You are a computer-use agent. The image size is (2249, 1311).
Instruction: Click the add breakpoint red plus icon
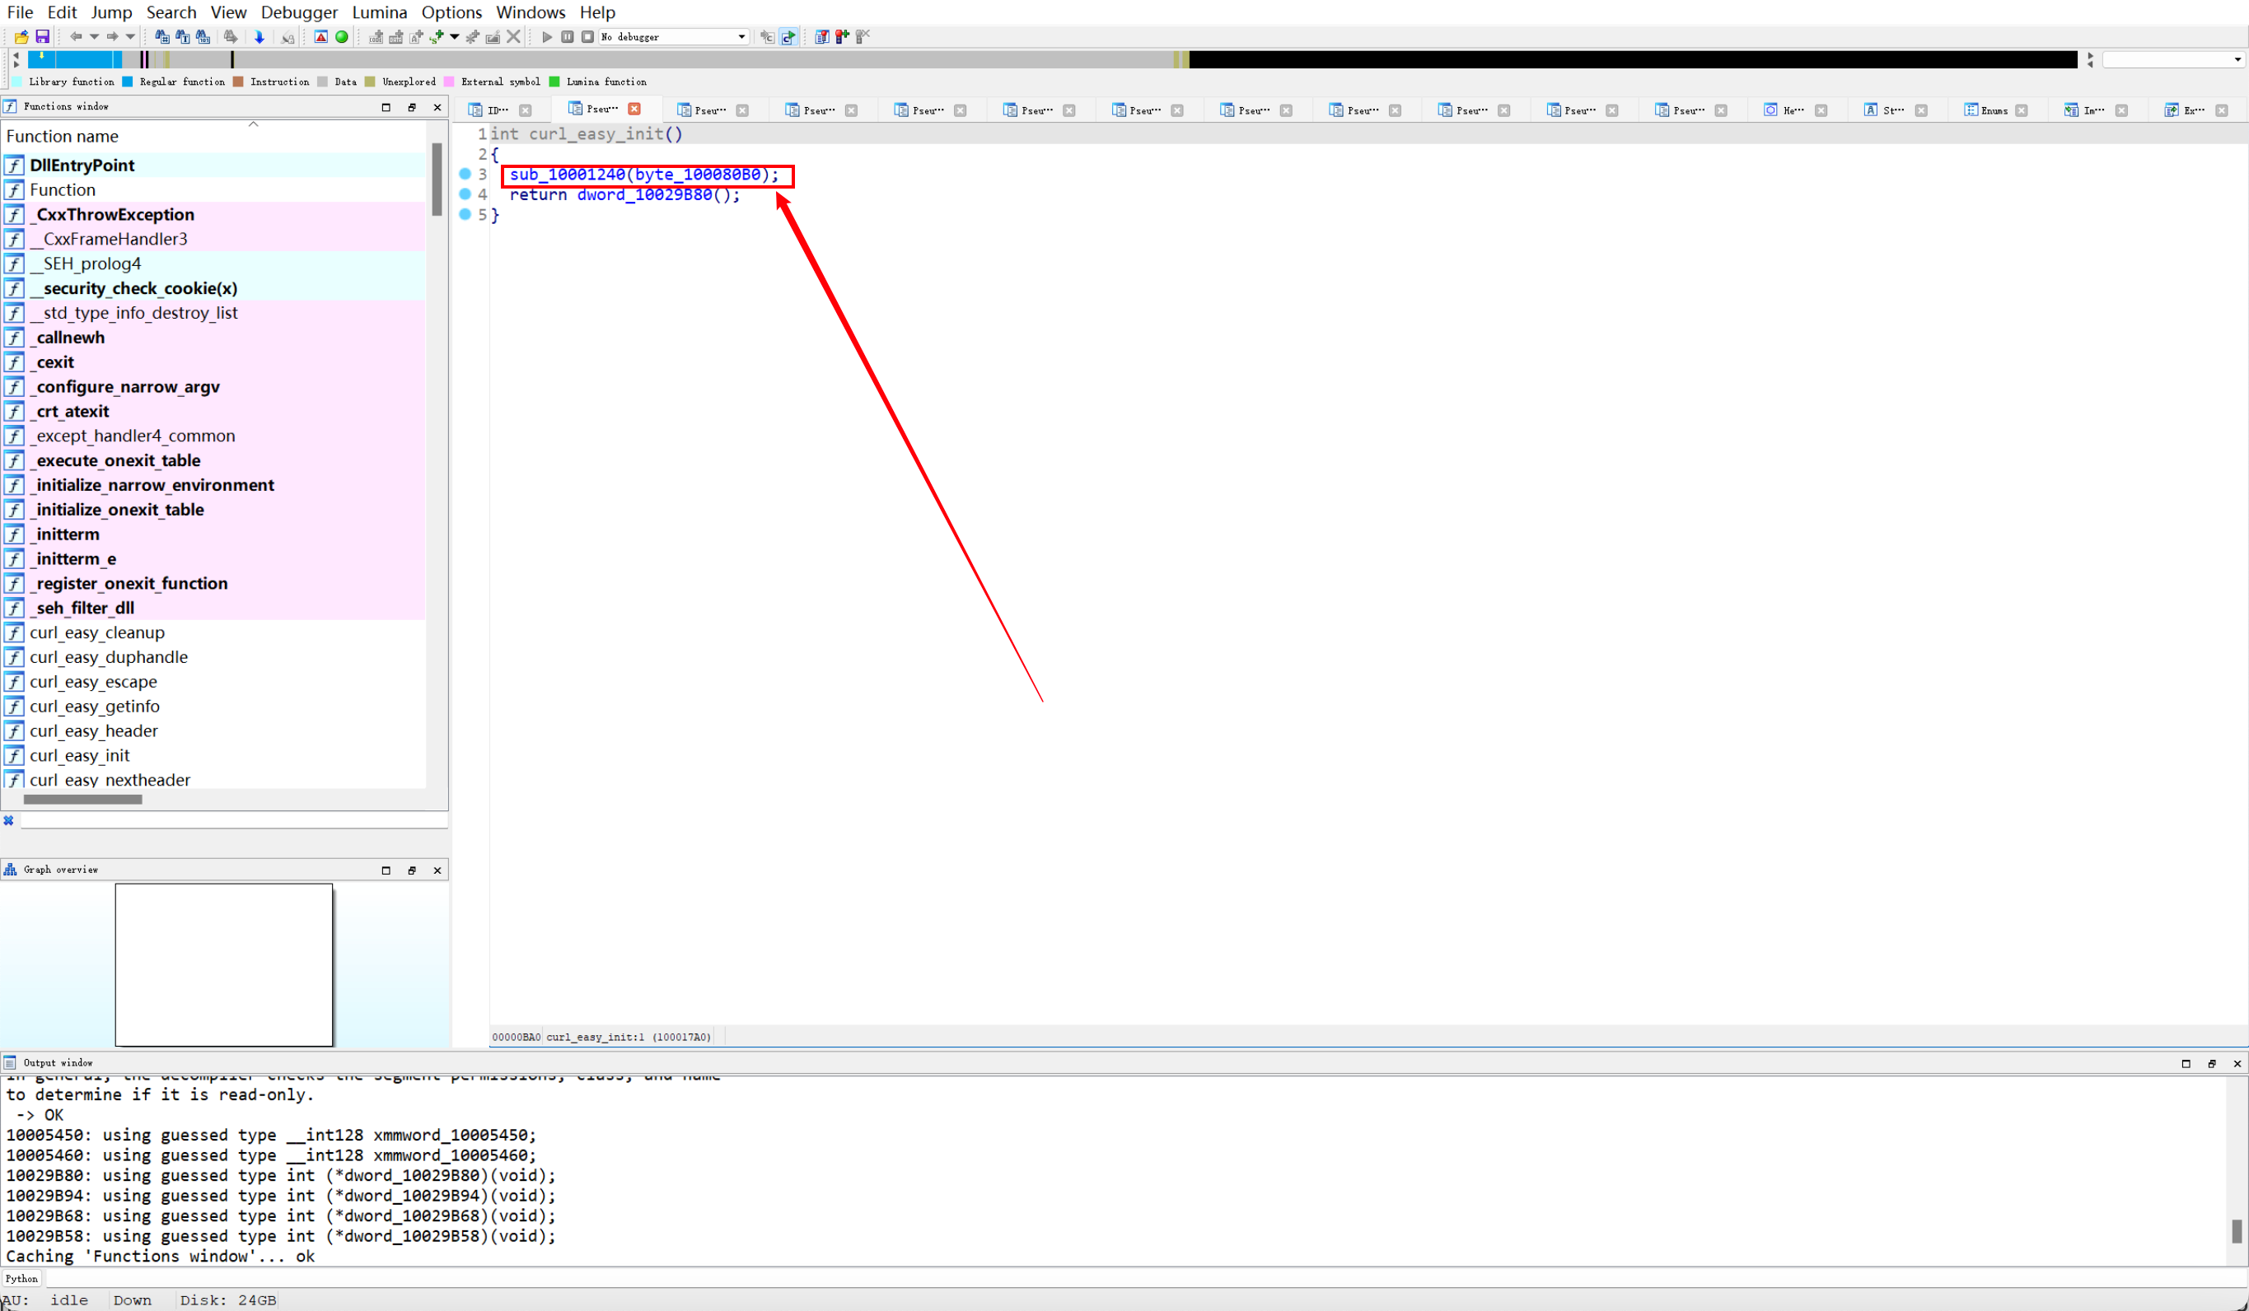[x=842, y=36]
